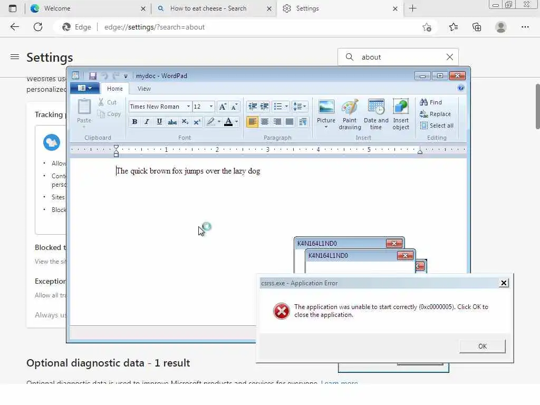540x405 pixels.
Task: Click the Grow font icon
Action: (x=223, y=107)
